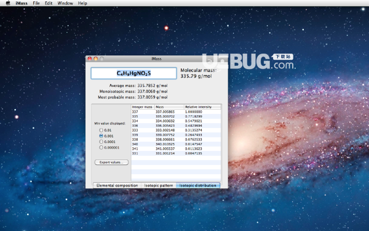This screenshot has height=231, width=369.
Task: Open the File menu
Action: pyautogui.click(x=36, y=3)
